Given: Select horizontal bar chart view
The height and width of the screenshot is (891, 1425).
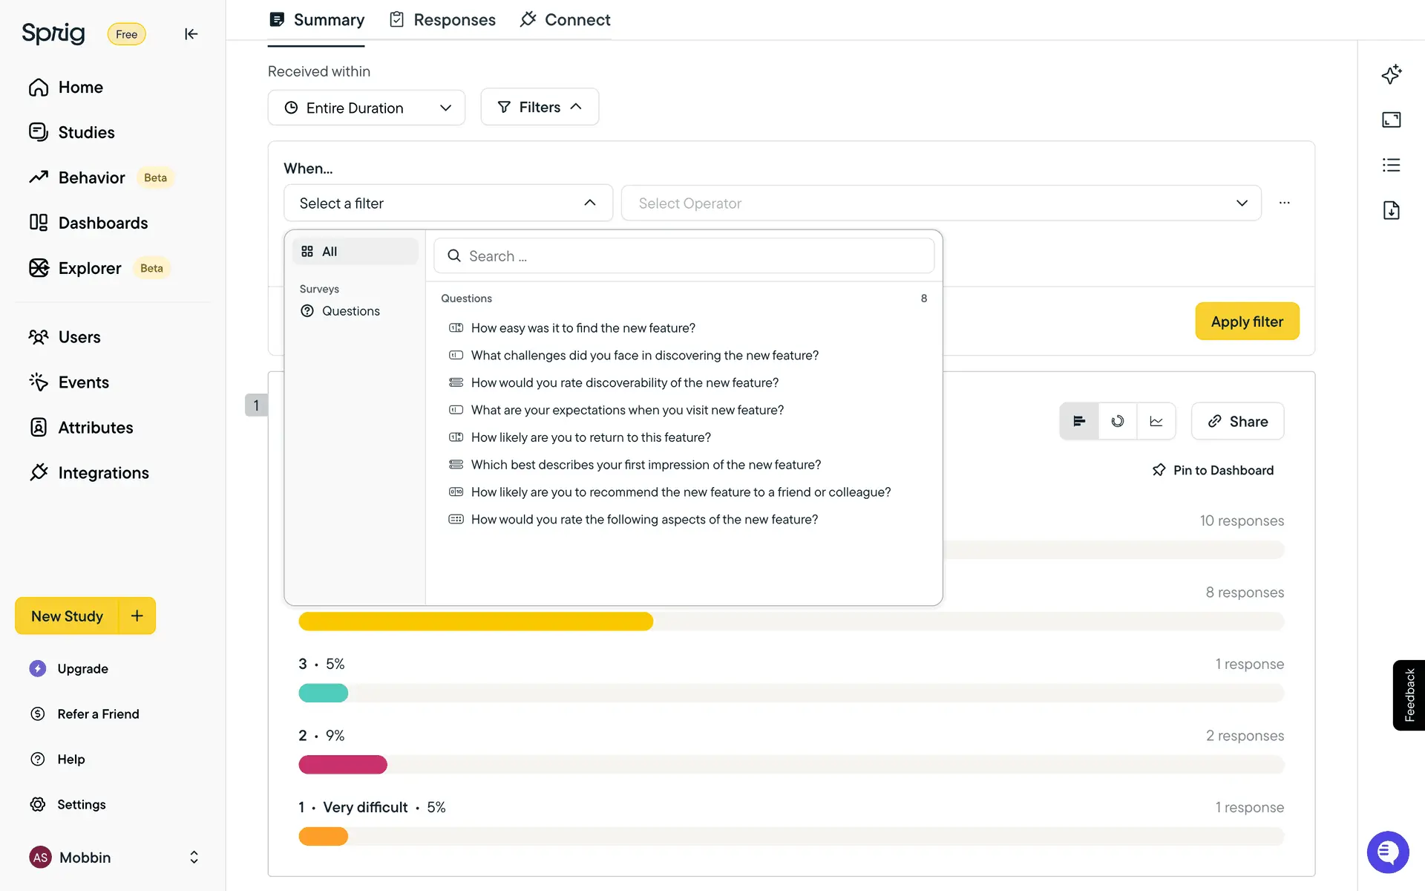Looking at the screenshot, I should pos(1079,421).
